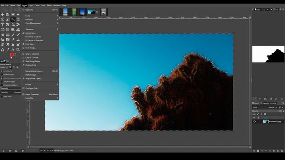Viewport: 285px width, 160px height.
Task: Click the Threshold slider in tool options
Action: [11, 88]
